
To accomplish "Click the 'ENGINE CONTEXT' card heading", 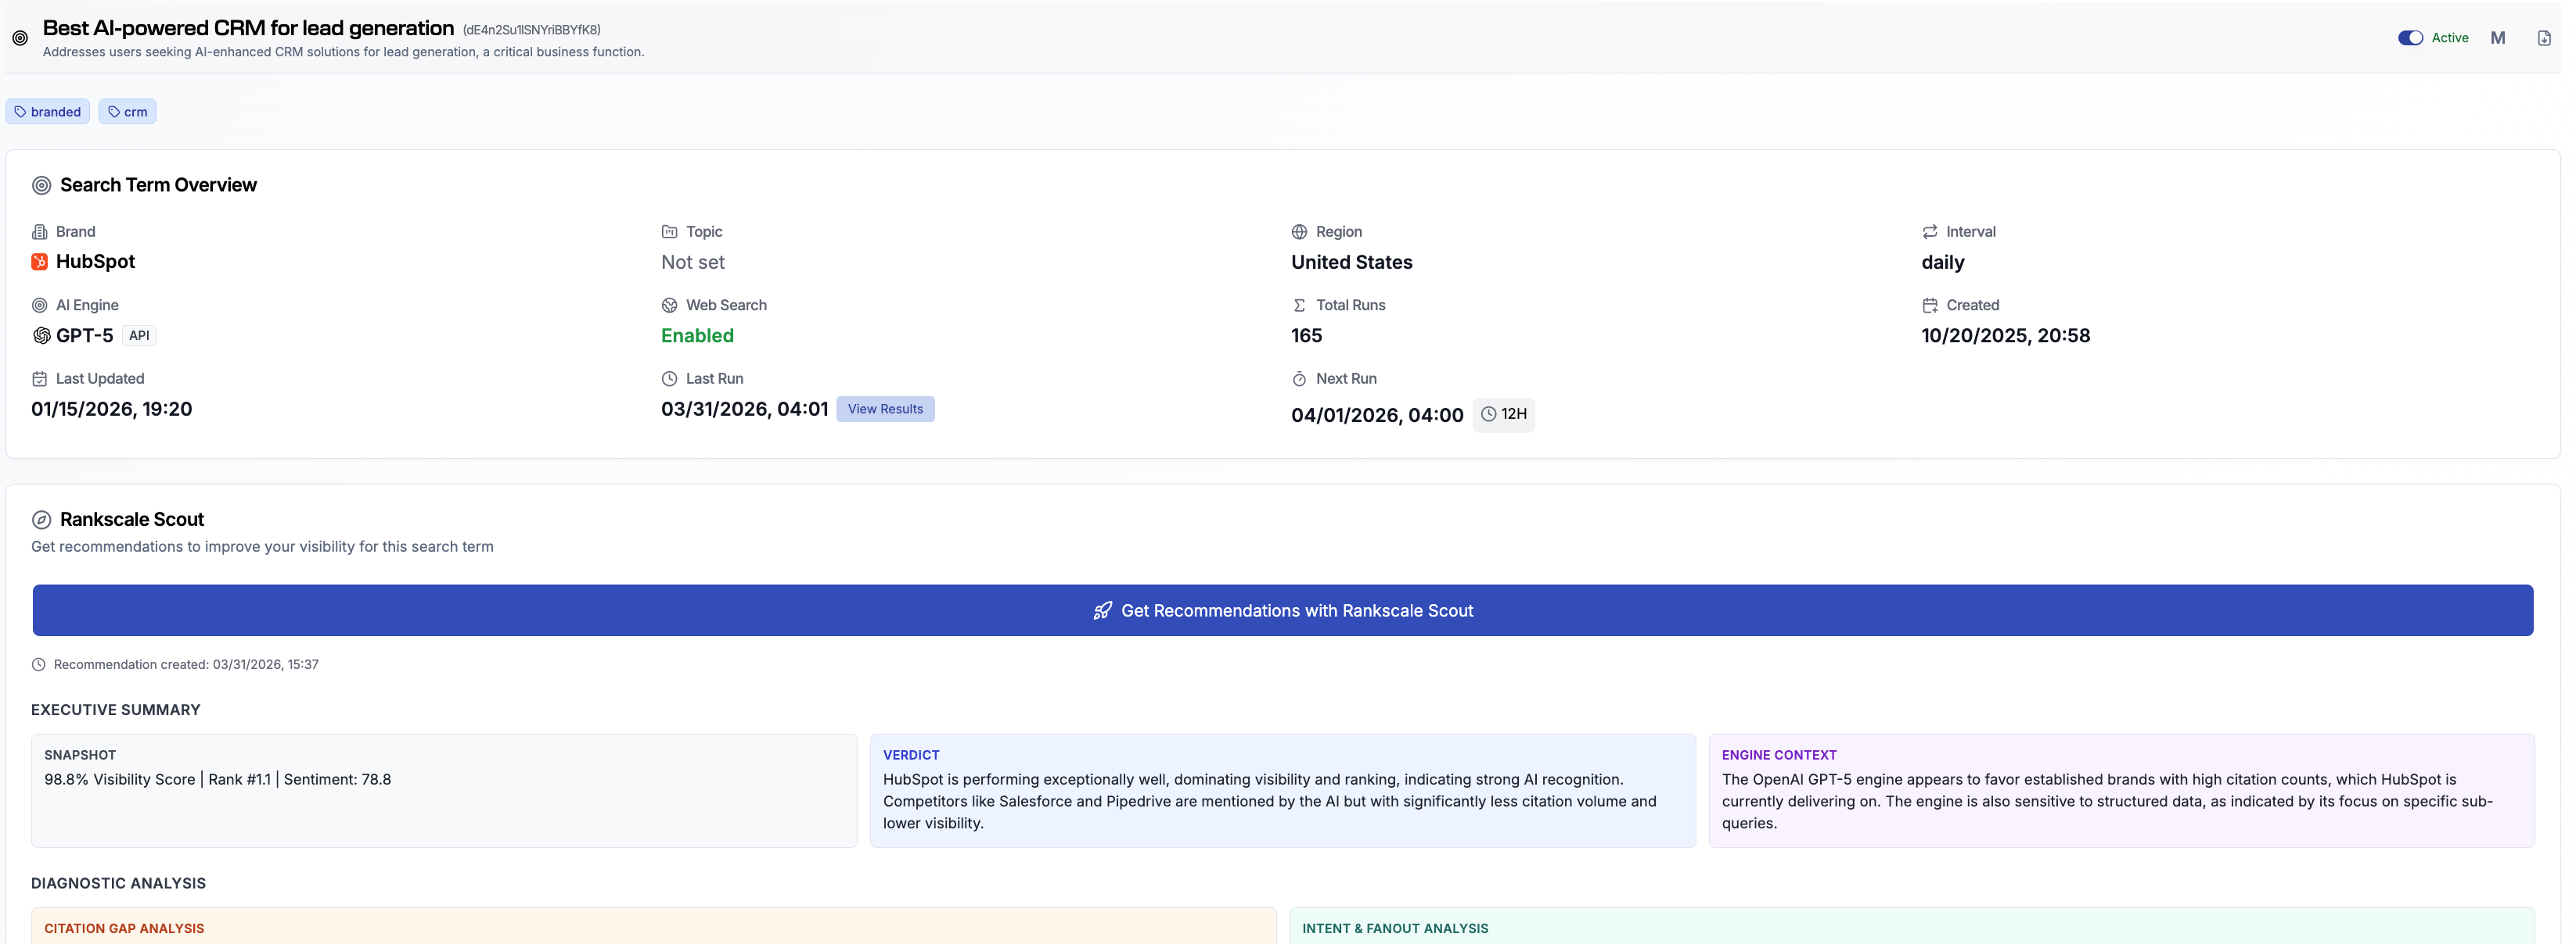I will (x=1779, y=755).
